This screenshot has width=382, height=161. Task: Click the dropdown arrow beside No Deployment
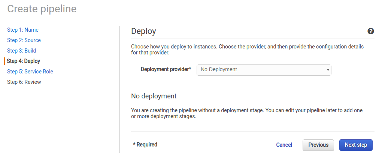(328, 70)
